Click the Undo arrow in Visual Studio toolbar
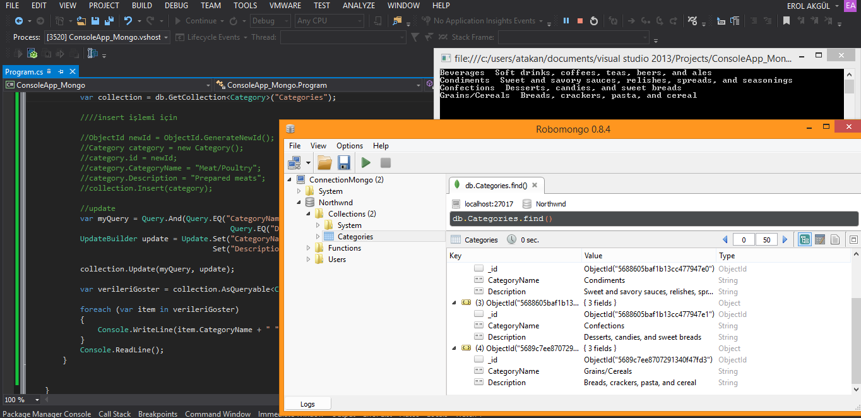 [x=128, y=21]
